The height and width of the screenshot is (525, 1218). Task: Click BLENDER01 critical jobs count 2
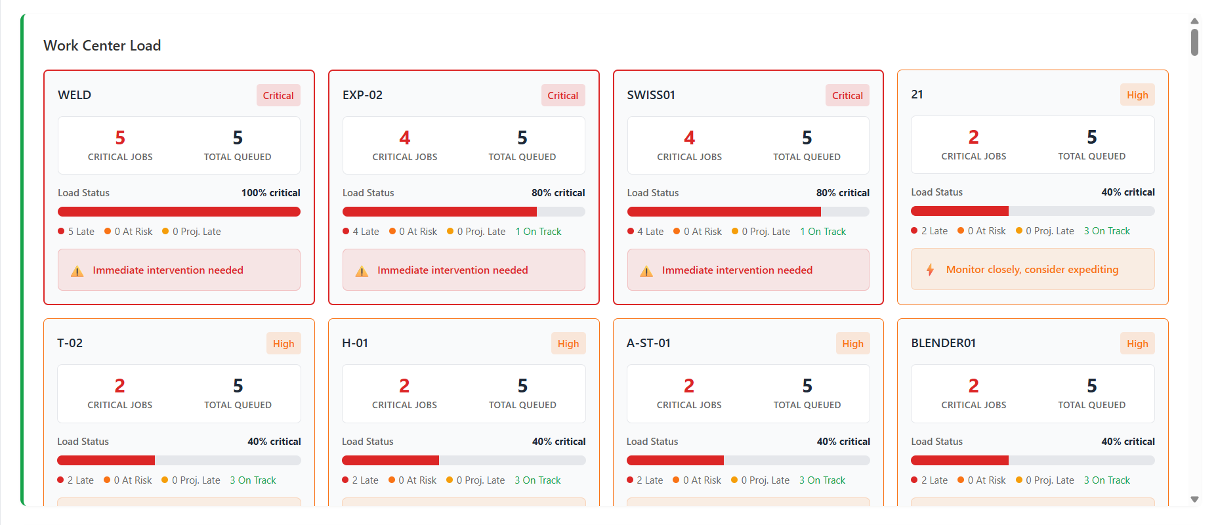click(x=973, y=386)
